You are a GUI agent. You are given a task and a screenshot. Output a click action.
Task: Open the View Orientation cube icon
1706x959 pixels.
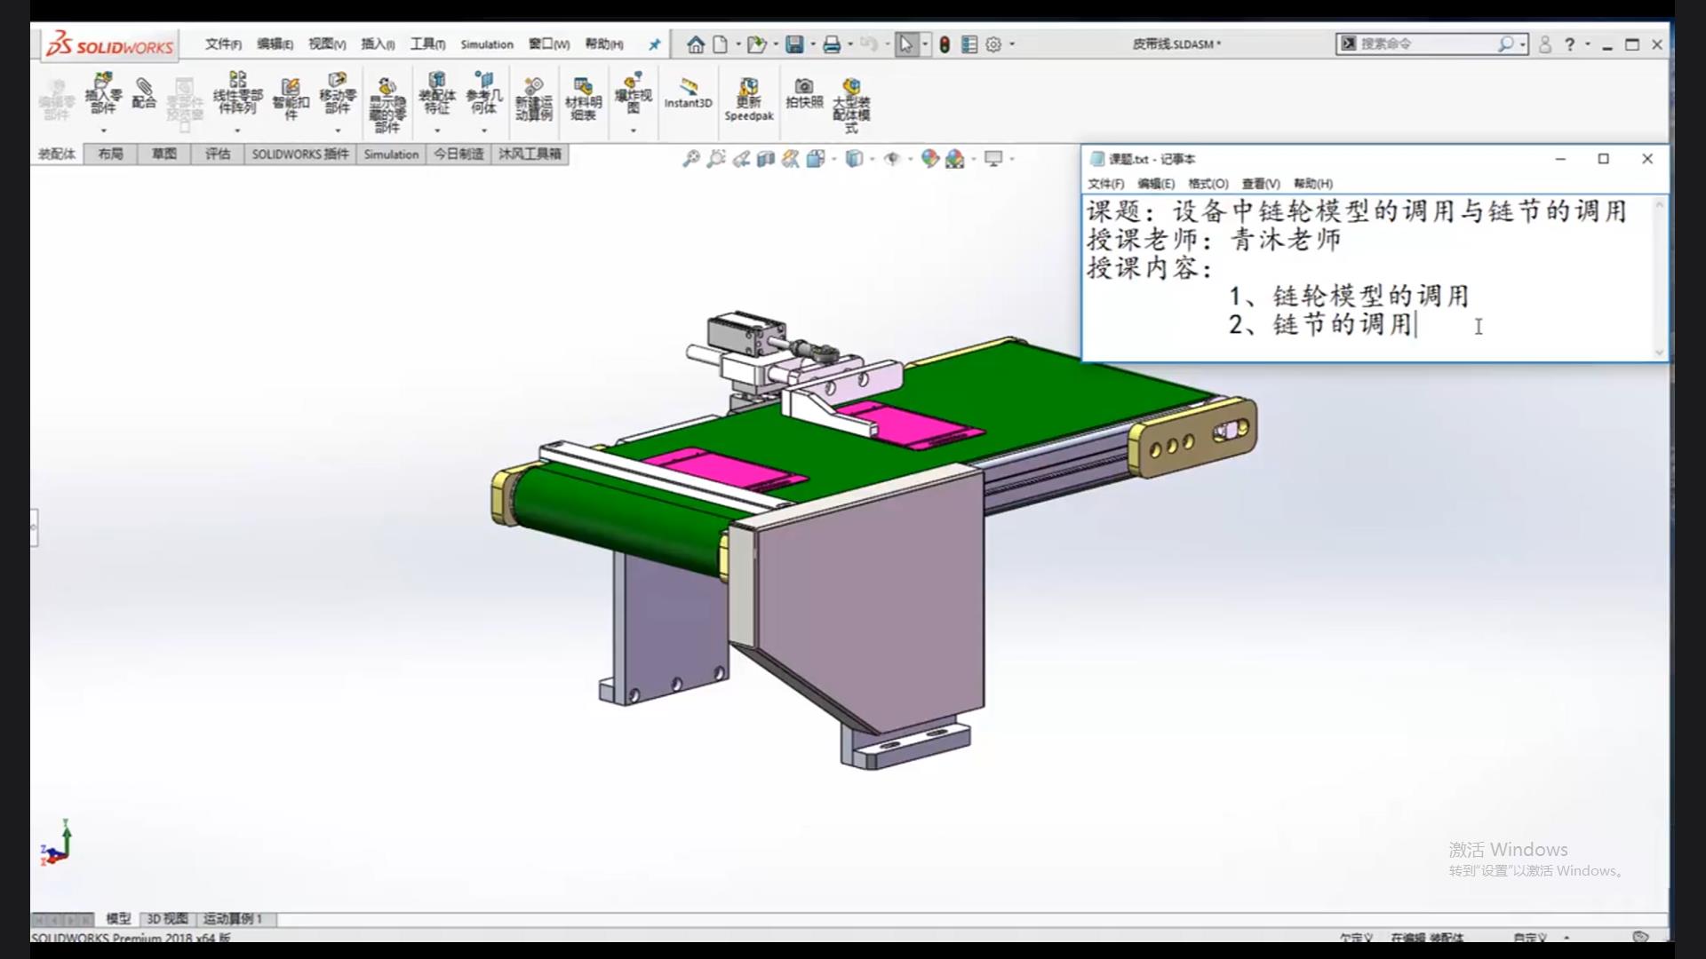coord(815,159)
